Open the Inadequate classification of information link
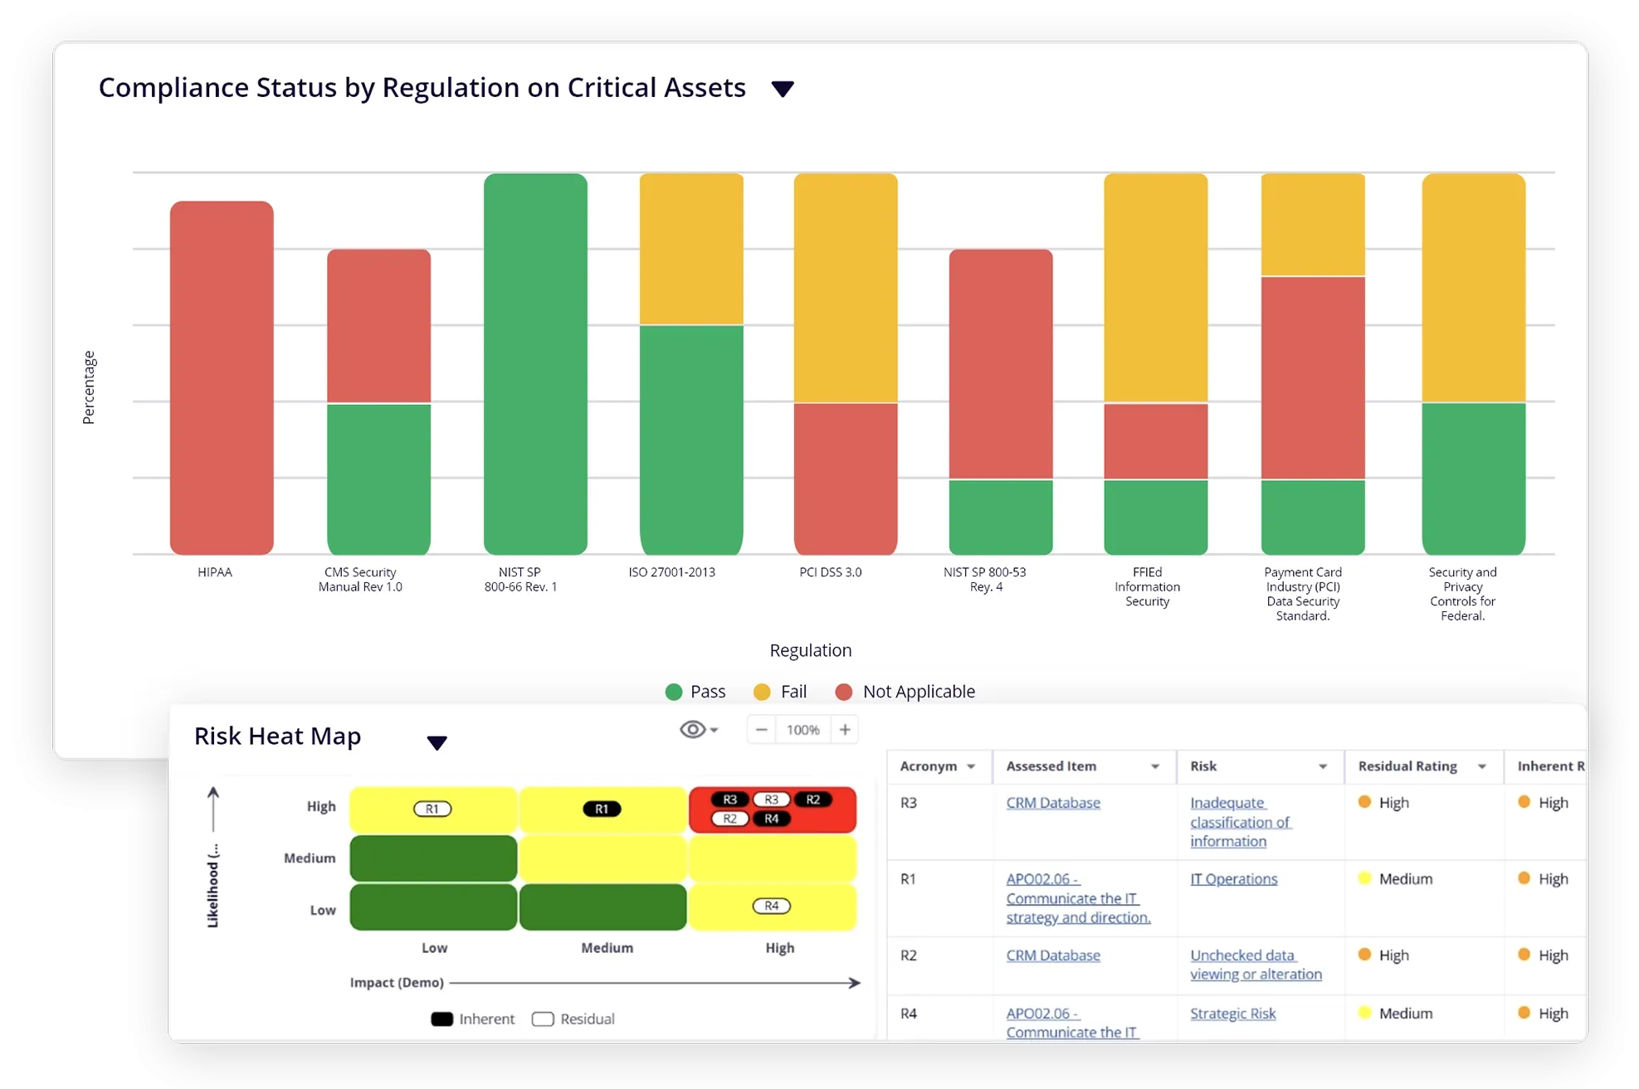Screen dimensions: 1639x1089 tap(1239, 821)
